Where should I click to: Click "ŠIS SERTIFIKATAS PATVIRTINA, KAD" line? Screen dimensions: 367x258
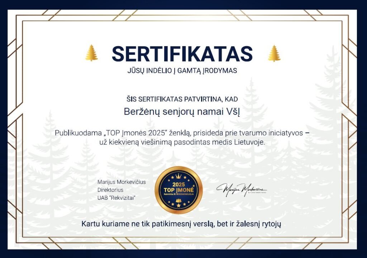pyautogui.click(x=182, y=99)
